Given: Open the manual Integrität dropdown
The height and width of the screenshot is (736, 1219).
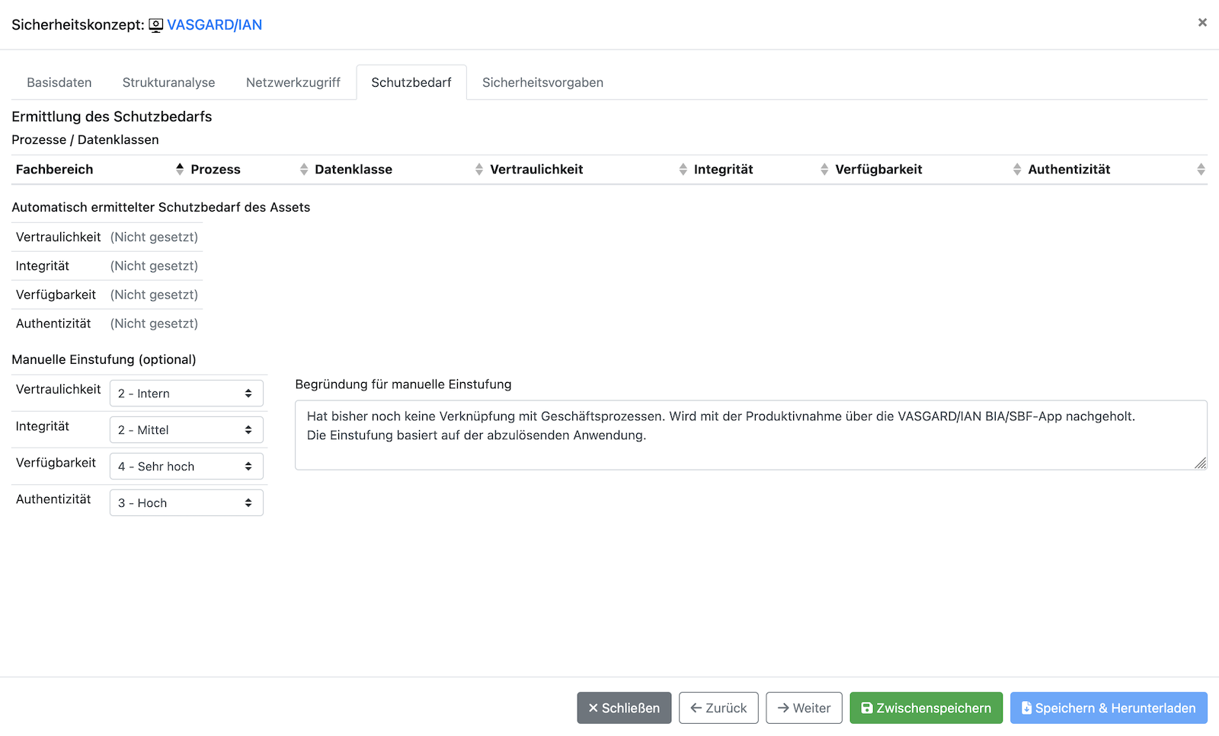Looking at the screenshot, I should pos(187,430).
